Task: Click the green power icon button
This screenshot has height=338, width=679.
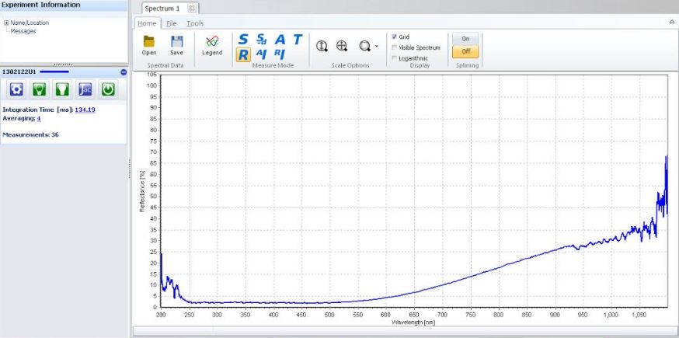Action: [x=108, y=89]
